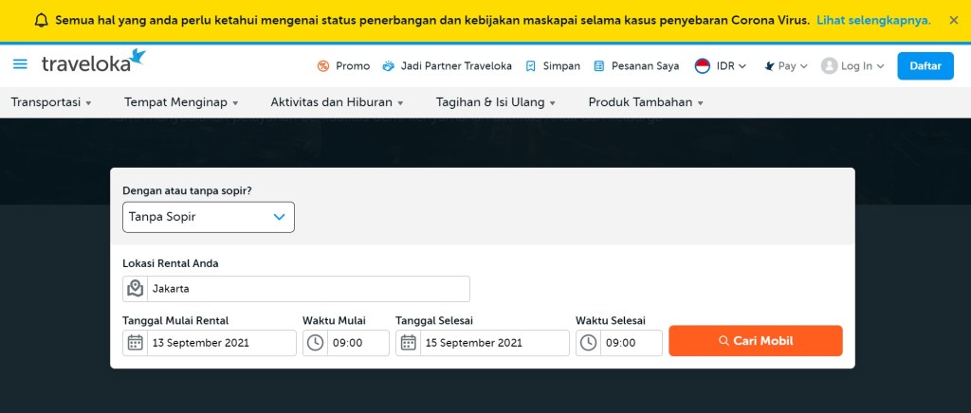The width and height of the screenshot is (971, 413).
Task: Click the Jakarta rental location field
Action: [x=307, y=289]
